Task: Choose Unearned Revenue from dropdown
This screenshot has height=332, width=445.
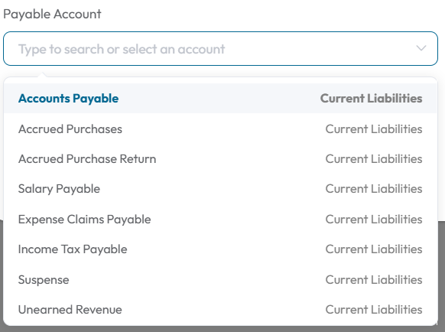Action: pos(220,310)
